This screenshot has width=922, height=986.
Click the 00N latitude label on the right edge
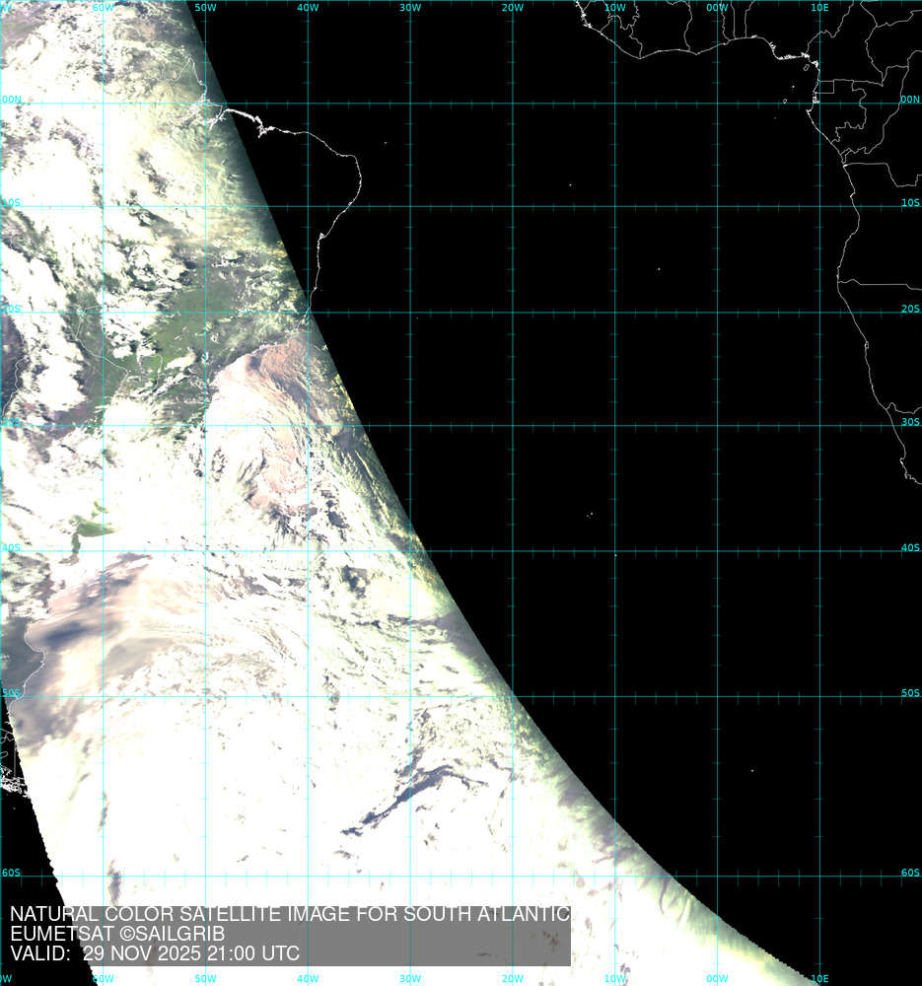pos(910,100)
